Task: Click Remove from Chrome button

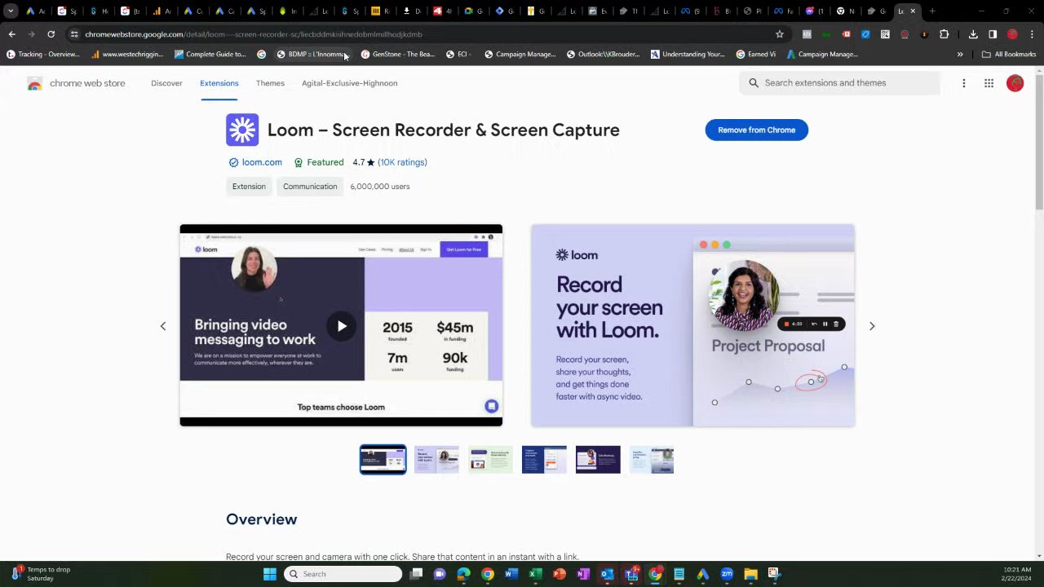Action: pyautogui.click(x=757, y=130)
